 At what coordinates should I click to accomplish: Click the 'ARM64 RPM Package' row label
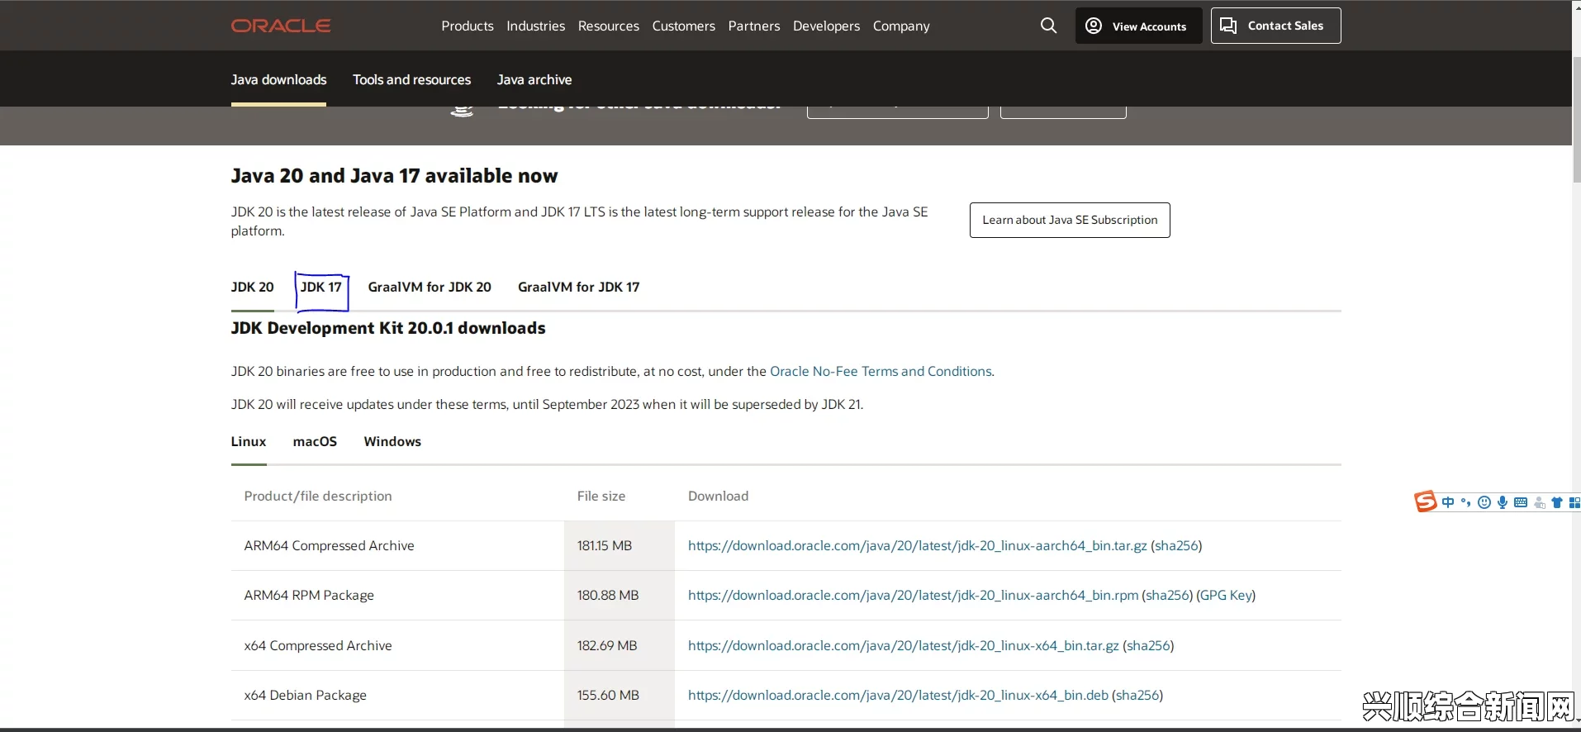309,595
